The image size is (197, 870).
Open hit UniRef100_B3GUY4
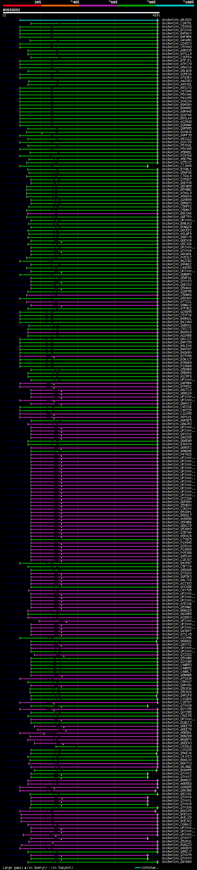(x=177, y=444)
